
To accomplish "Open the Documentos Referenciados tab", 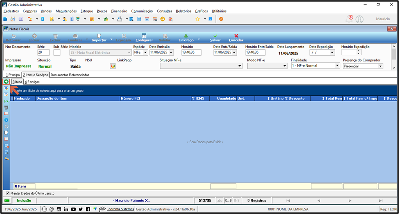I will 70,75.
